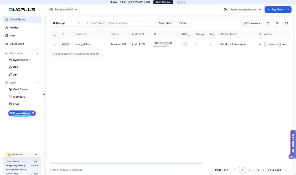Tick the select-all header checkbox
The height and width of the screenshot is (175, 296).
coord(54,34)
